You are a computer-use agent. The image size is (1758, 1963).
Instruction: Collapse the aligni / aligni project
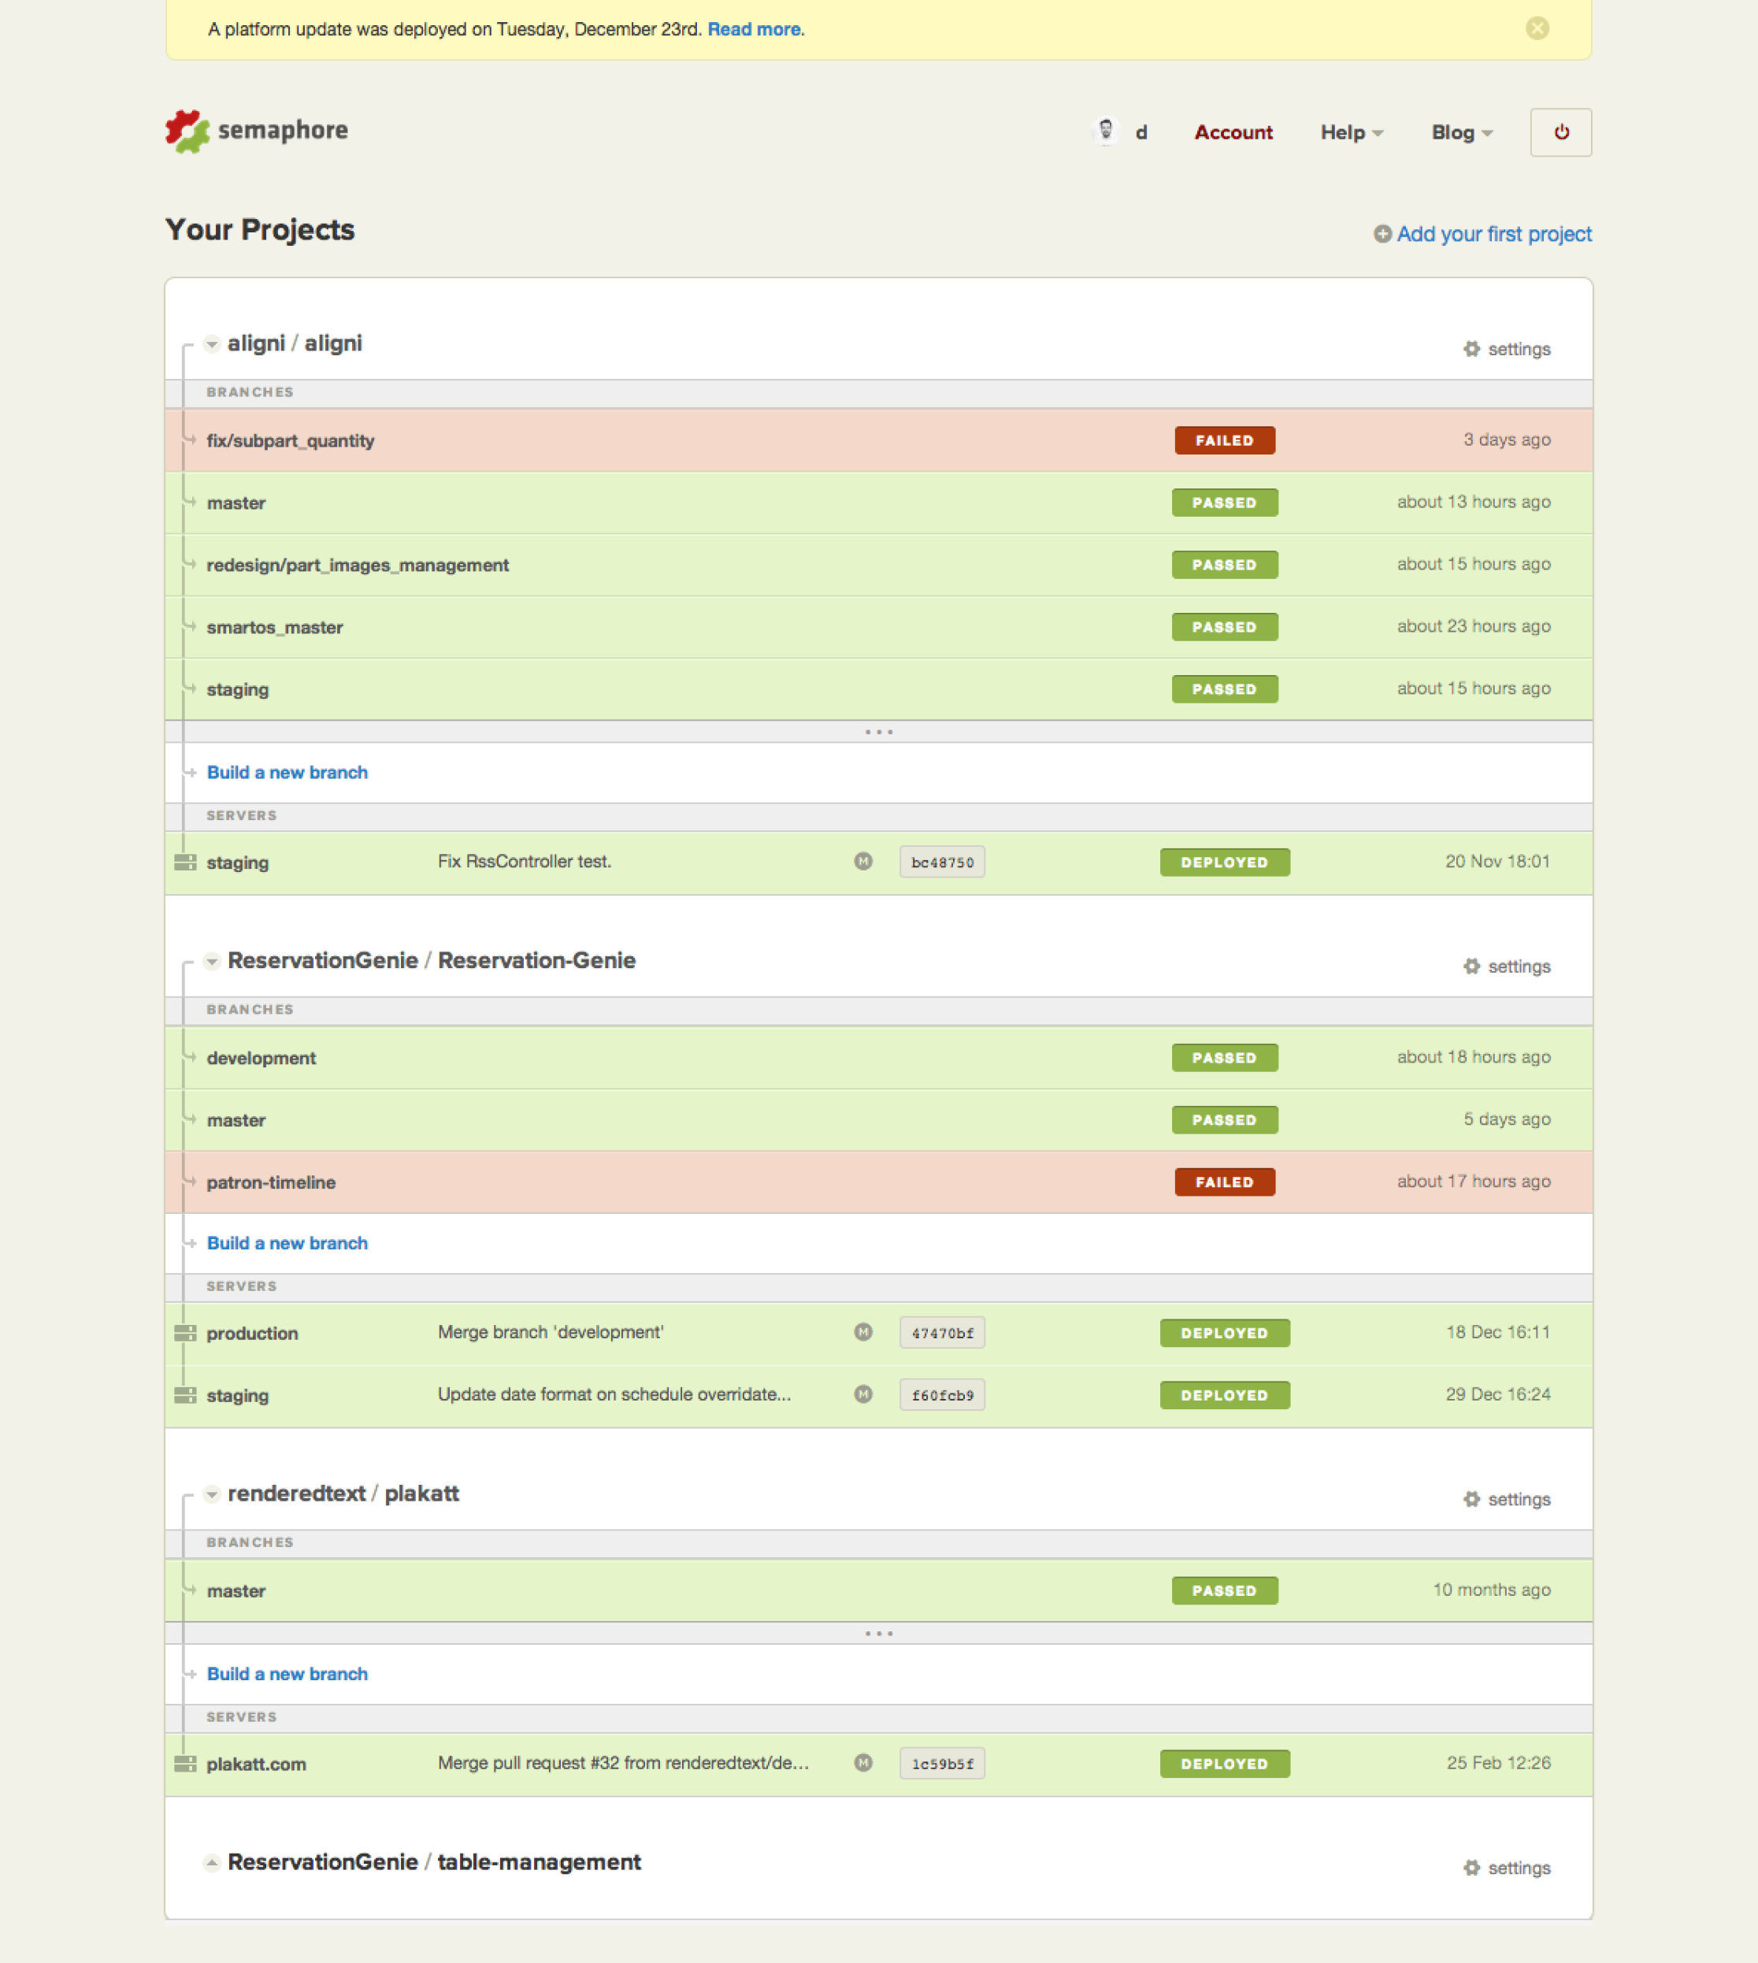pos(212,344)
